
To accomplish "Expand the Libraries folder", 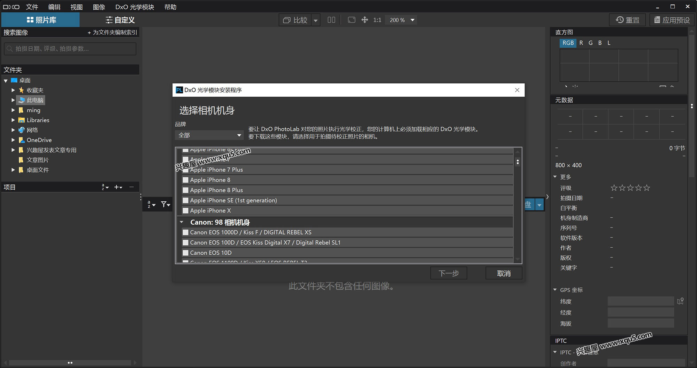I will click(x=13, y=120).
